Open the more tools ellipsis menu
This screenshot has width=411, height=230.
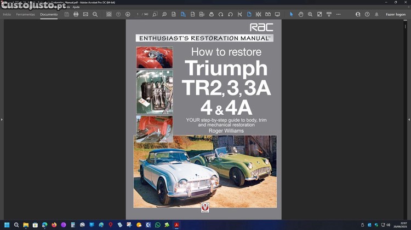(x=338, y=14)
